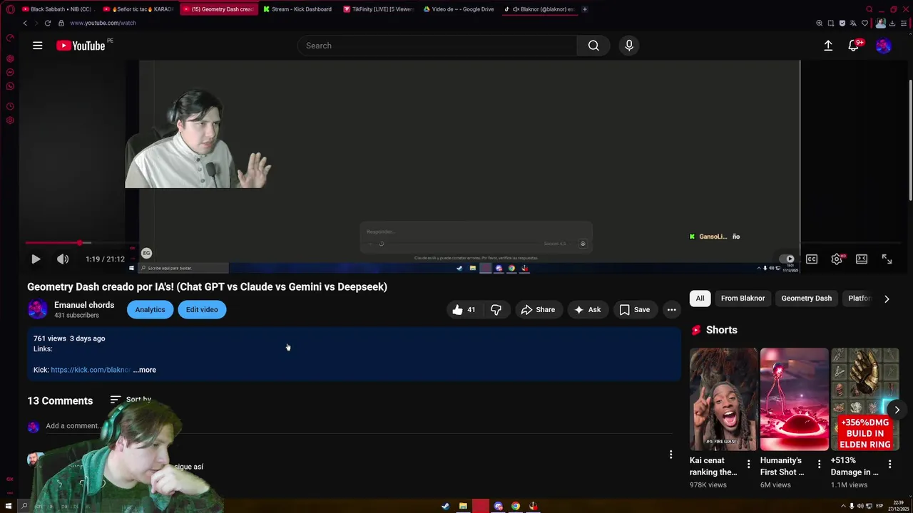Open menu for Kai cenat Short

(x=748, y=465)
